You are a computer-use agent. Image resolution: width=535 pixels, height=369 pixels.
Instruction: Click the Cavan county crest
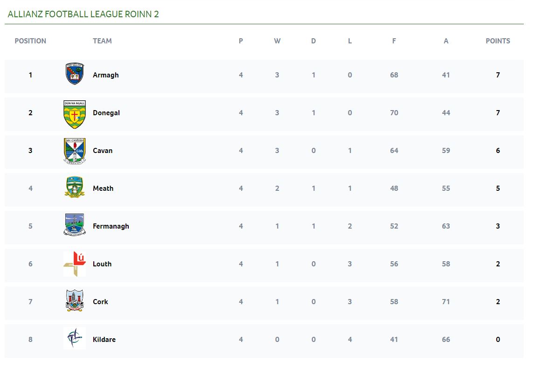click(x=74, y=151)
